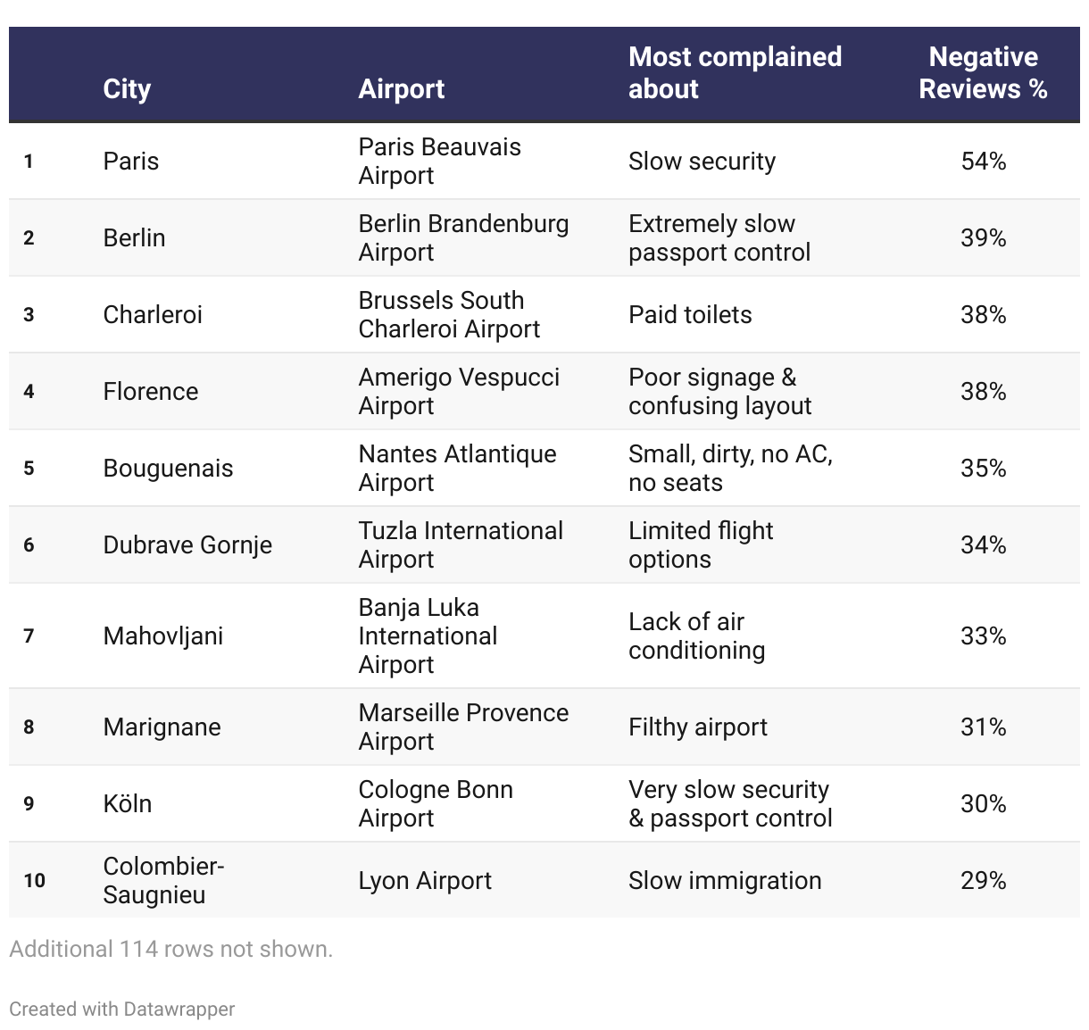Select the Paris Beauvais Airport cell
The image size is (1089, 1030).
(439, 161)
